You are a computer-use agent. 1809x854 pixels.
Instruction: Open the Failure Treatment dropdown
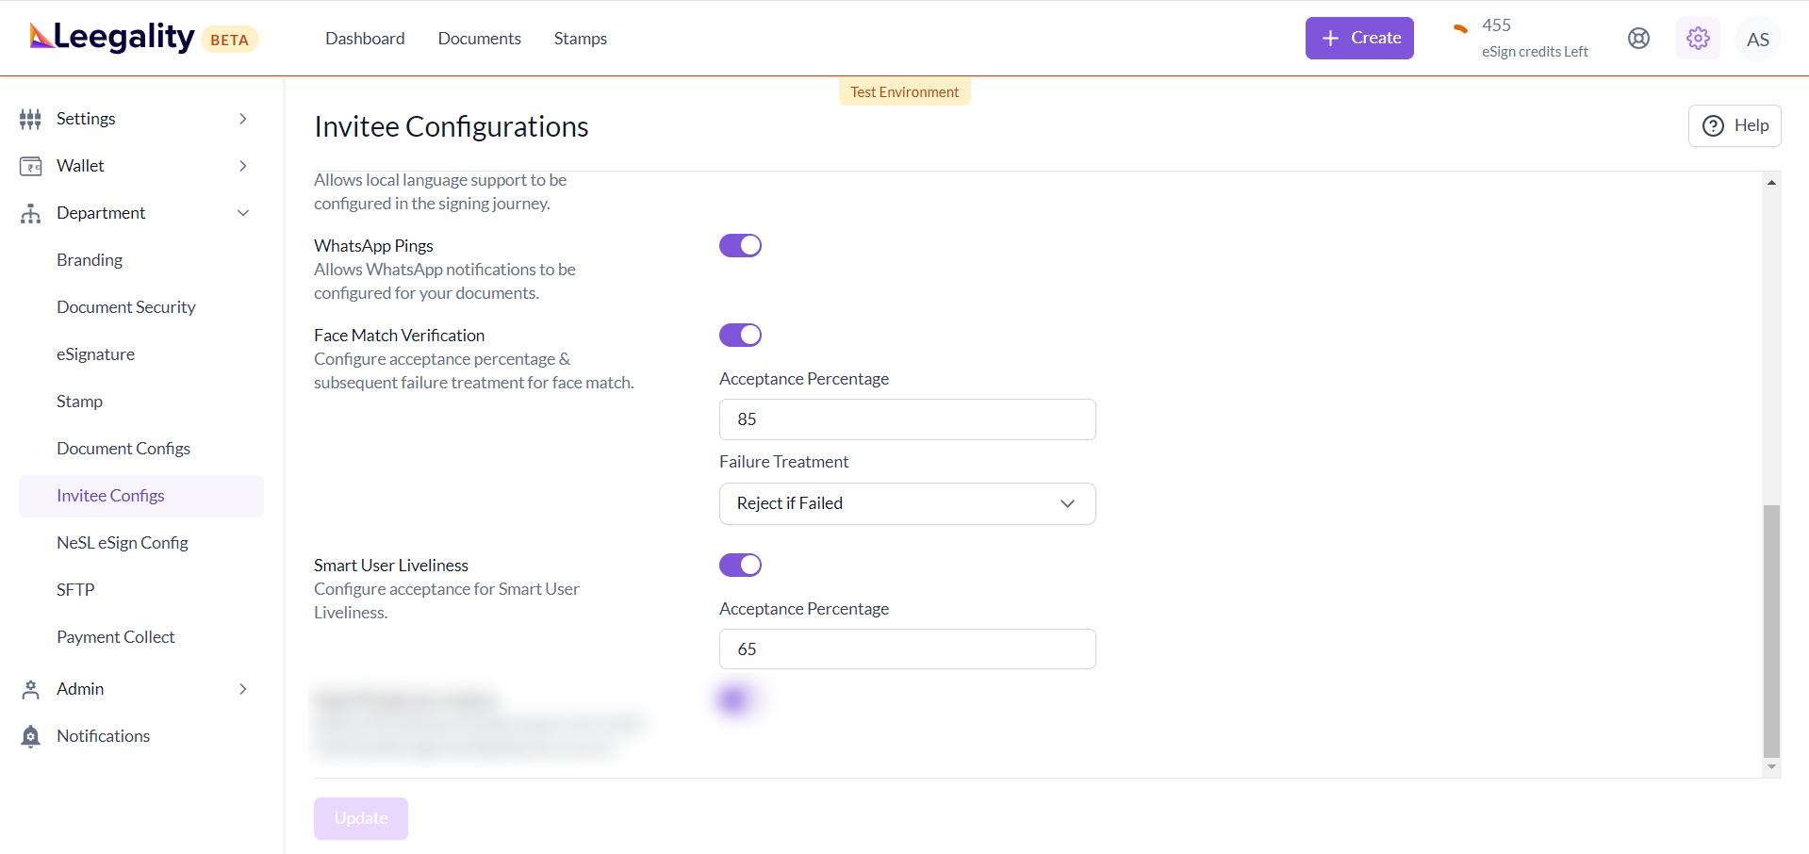pyautogui.click(x=907, y=503)
